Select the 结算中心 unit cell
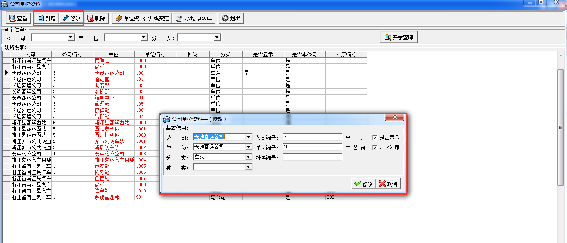Image resolution: width=567 pixels, height=243 pixels. [114, 98]
